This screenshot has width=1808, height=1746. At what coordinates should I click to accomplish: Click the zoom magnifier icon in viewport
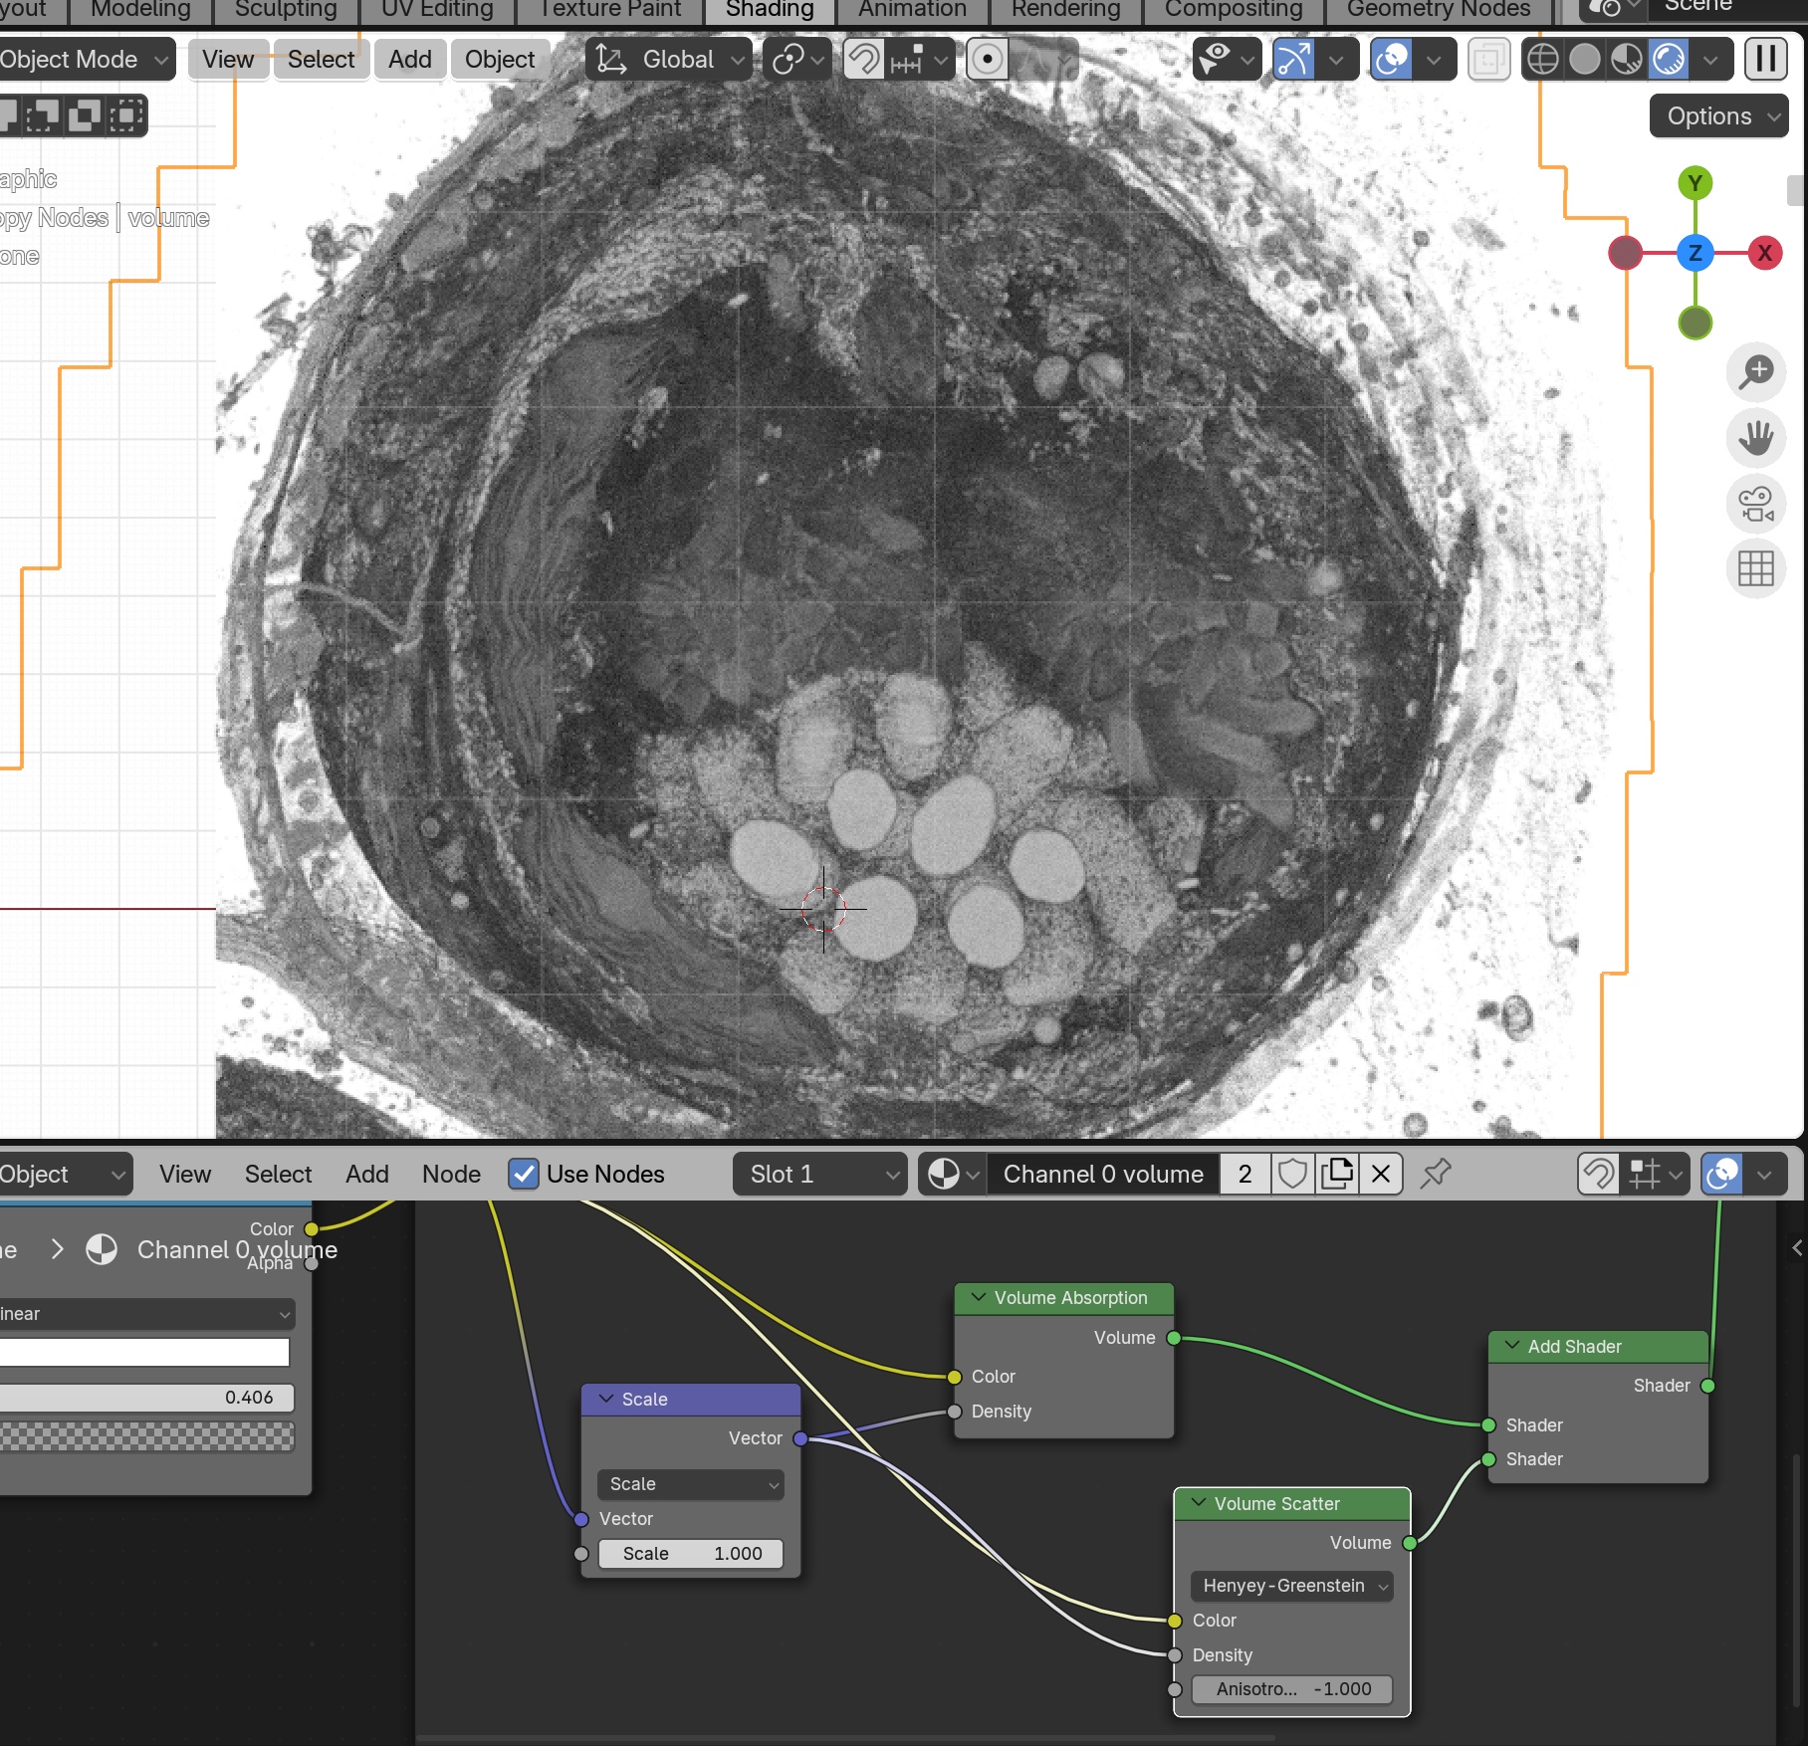click(x=1755, y=372)
